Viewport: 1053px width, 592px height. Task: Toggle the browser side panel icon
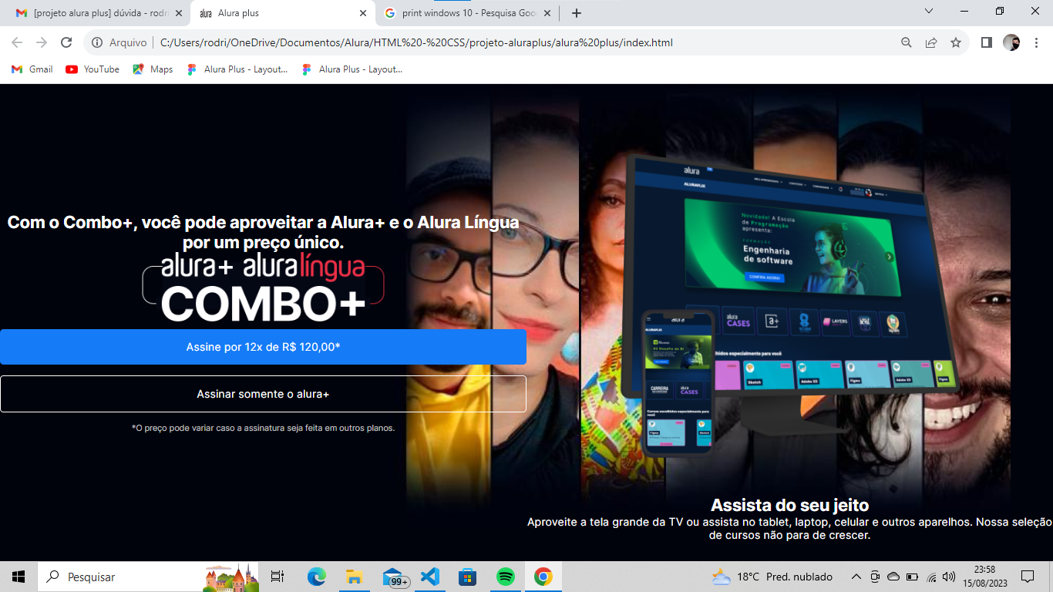point(986,42)
